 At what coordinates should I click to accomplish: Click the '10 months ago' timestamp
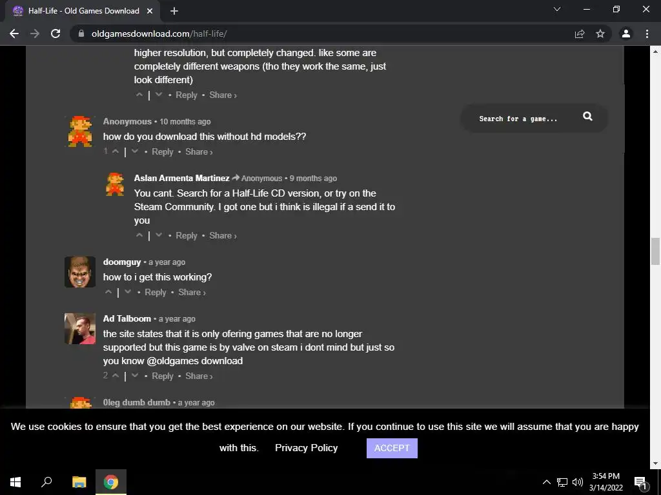[x=185, y=122]
